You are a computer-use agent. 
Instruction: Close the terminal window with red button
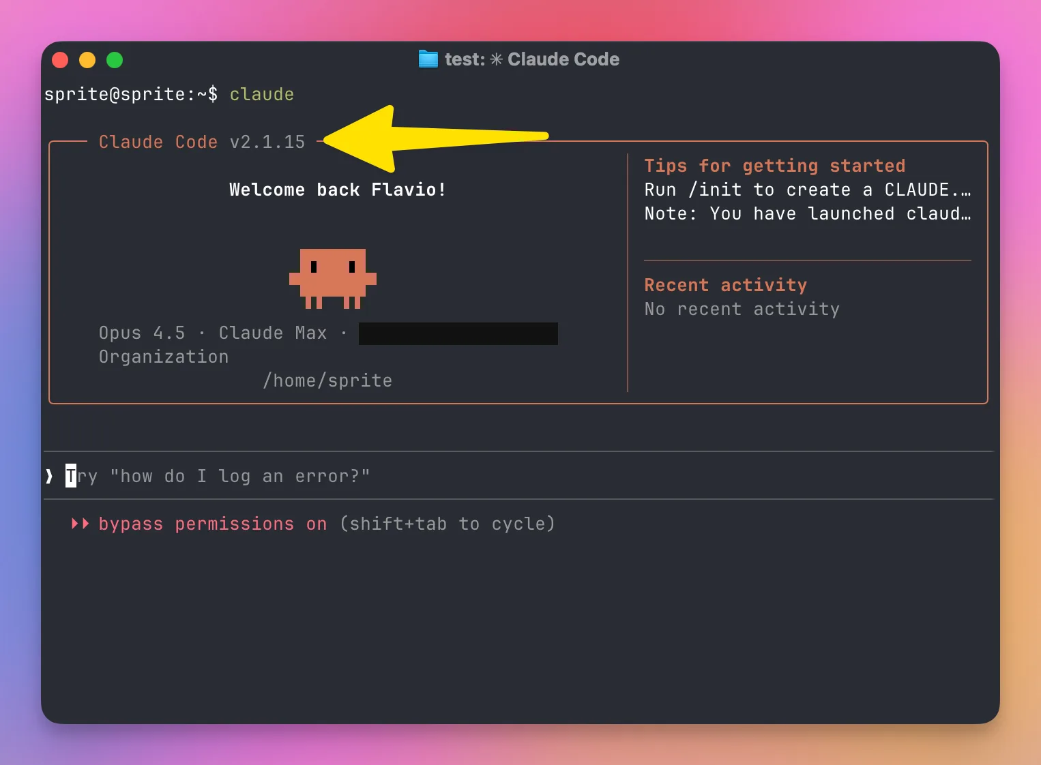pyautogui.click(x=60, y=60)
